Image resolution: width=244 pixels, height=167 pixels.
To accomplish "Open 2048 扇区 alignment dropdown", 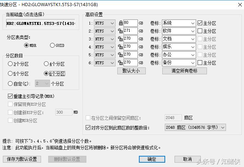I will [195, 128].
